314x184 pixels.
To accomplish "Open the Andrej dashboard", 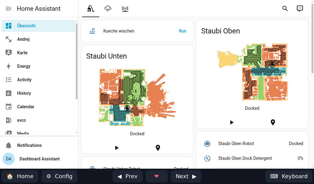I will [x=38, y=39].
